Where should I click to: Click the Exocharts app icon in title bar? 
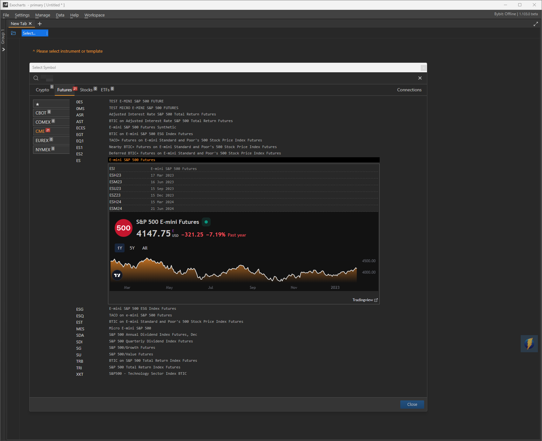pos(5,5)
